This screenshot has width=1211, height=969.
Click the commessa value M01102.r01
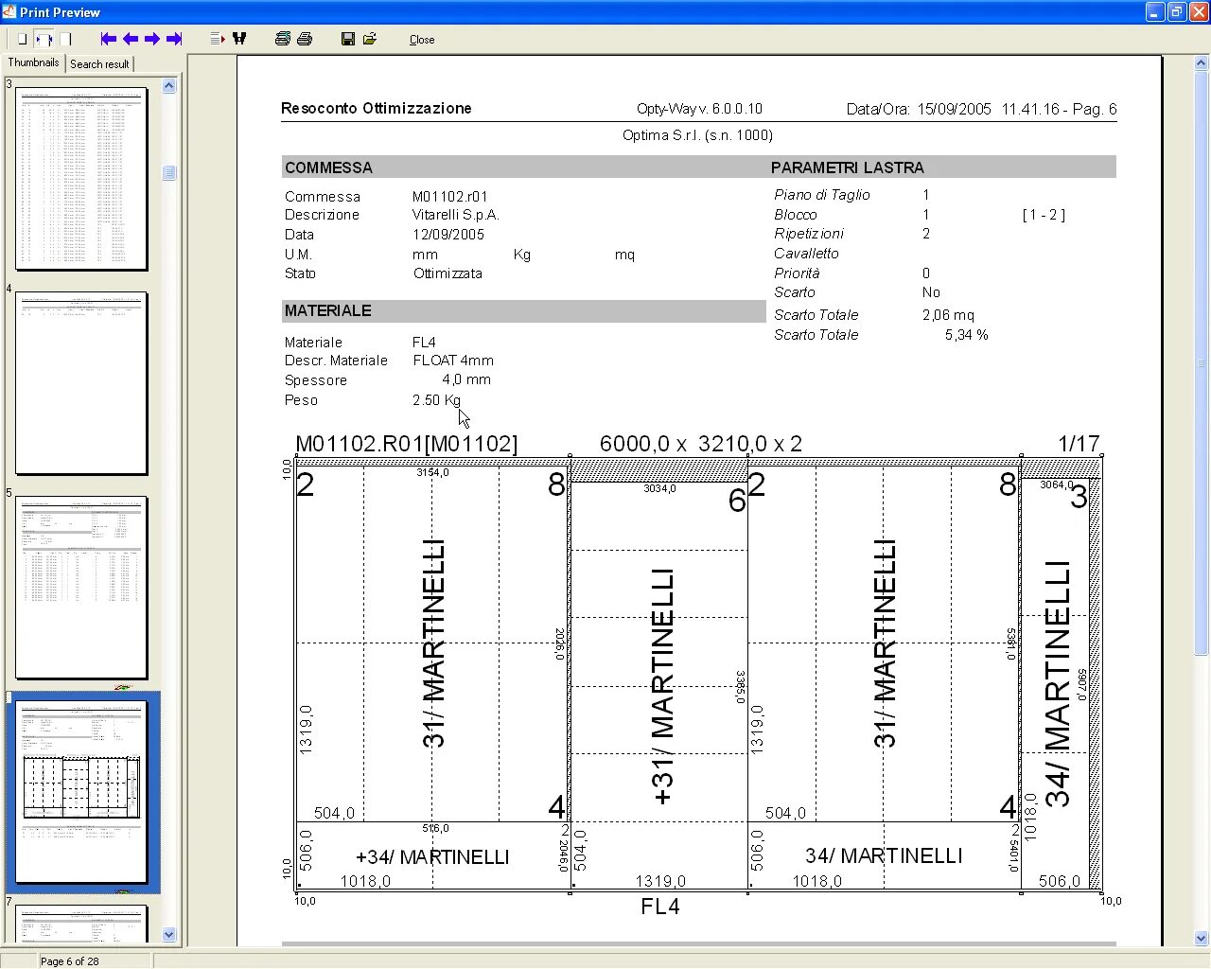[449, 197]
